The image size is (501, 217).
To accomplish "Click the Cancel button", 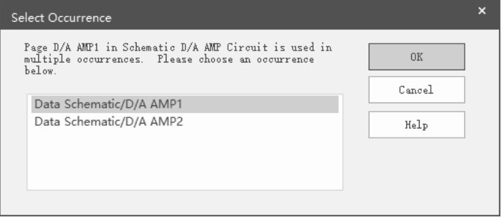I will pos(417,89).
